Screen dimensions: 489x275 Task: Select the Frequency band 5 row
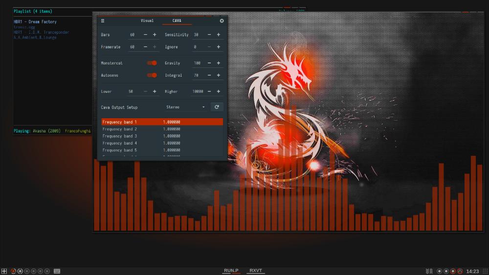tap(162, 150)
